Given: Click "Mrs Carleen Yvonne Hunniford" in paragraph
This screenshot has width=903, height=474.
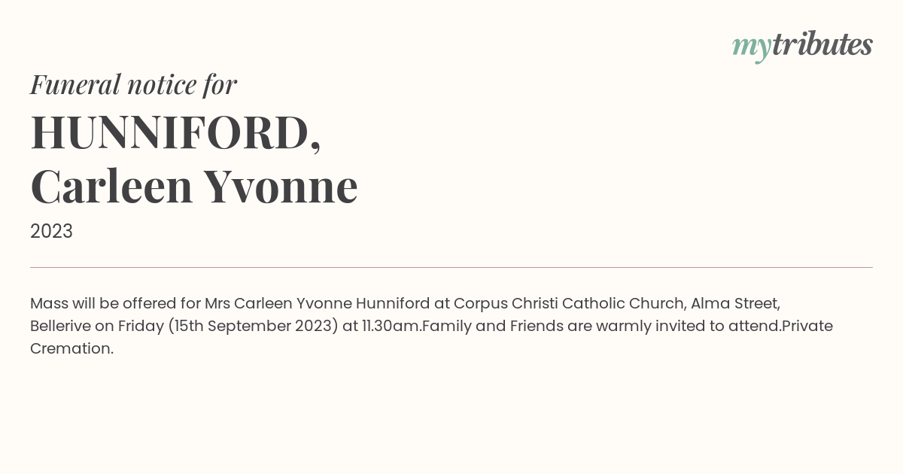Looking at the screenshot, I should click(317, 303).
